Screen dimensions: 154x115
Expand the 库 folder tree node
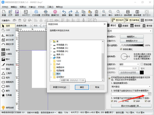51,41
